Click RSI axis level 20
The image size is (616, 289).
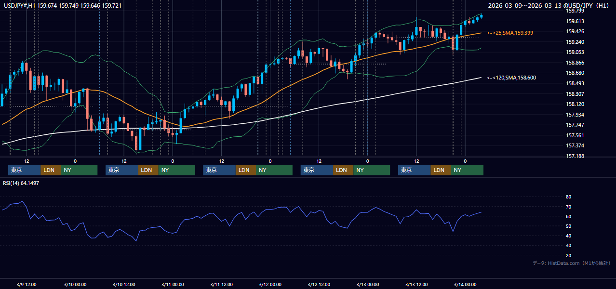pyautogui.click(x=568, y=255)
